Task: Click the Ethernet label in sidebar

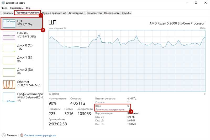Action: pyautogui.click(x=23, y=82)
